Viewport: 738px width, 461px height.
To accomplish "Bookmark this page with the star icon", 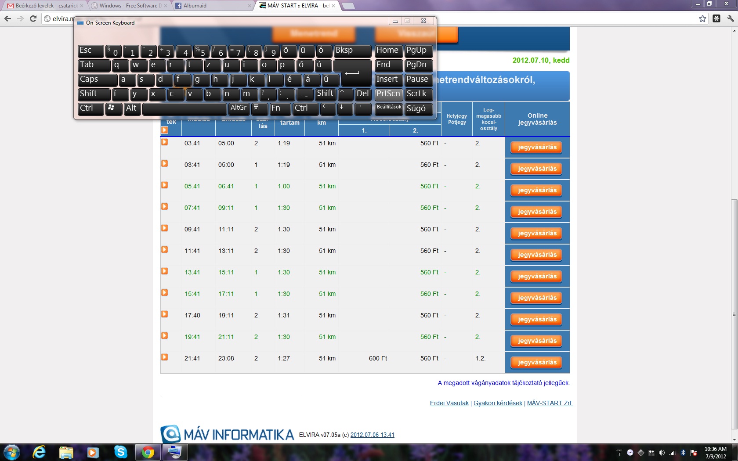I will [x=702, y=18].
